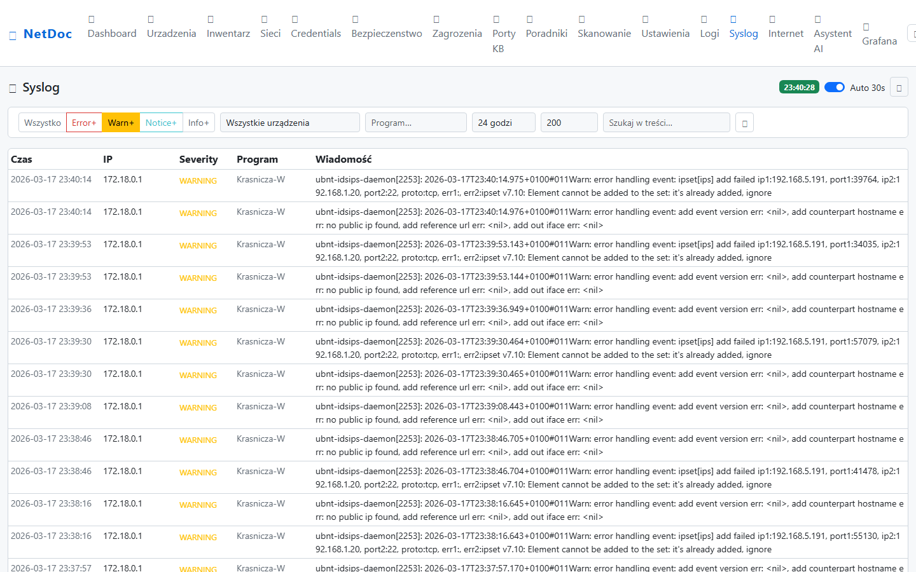Open the Asystent AI link
The height and width of the screenshot is (572, 916).
[x=832, y=41]
